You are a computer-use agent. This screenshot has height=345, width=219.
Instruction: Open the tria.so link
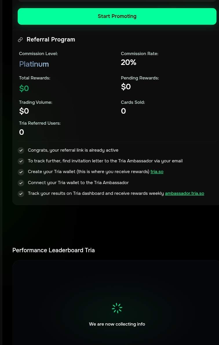pos(157,172)
